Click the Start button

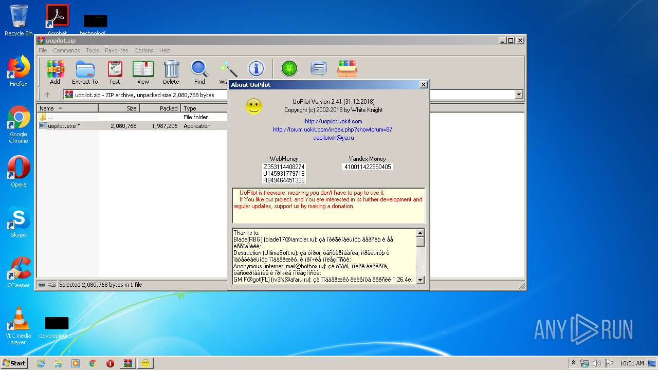tap(14, 363)
